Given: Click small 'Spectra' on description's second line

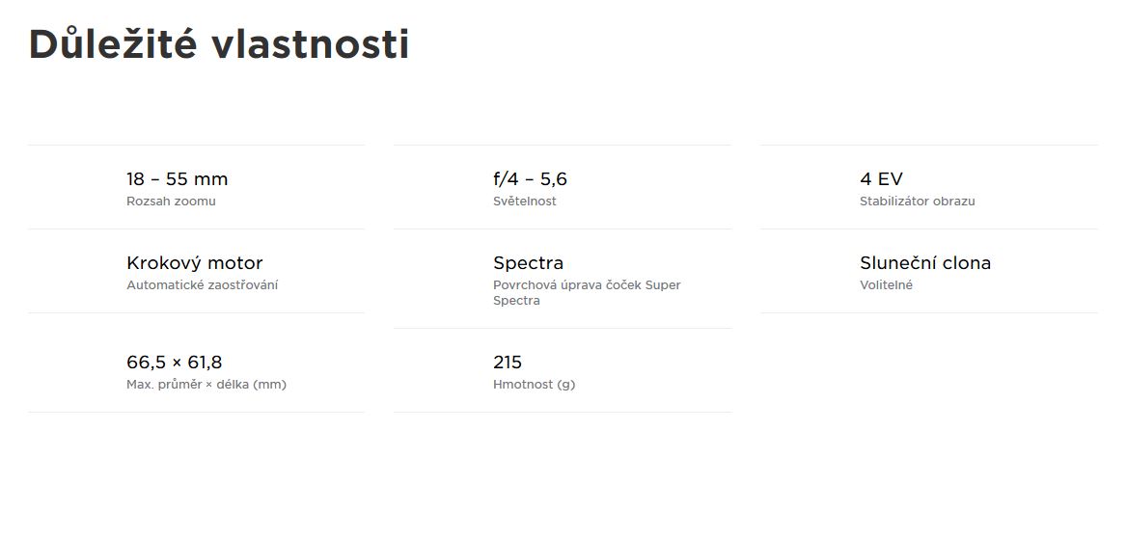Looking at the screenshot, I should (x=516, y=301).
